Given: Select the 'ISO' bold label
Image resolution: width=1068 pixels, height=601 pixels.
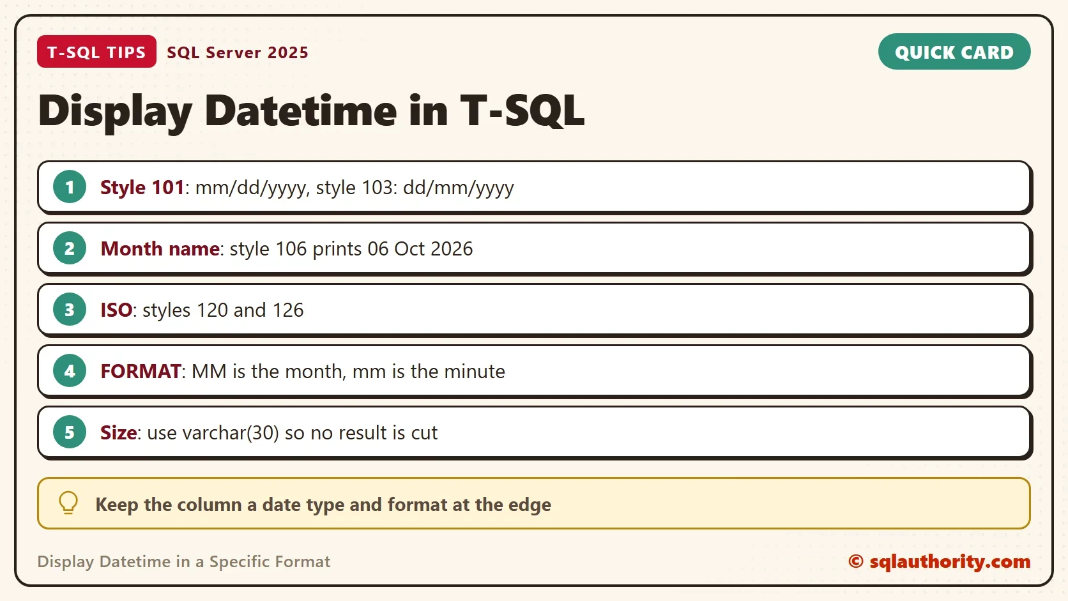Looking at the screenshot, I should tap(116, 310).
